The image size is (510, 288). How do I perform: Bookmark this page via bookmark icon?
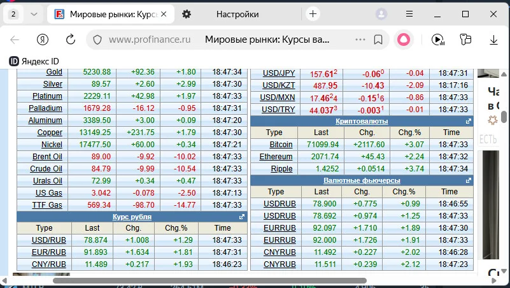coord(378,40)
